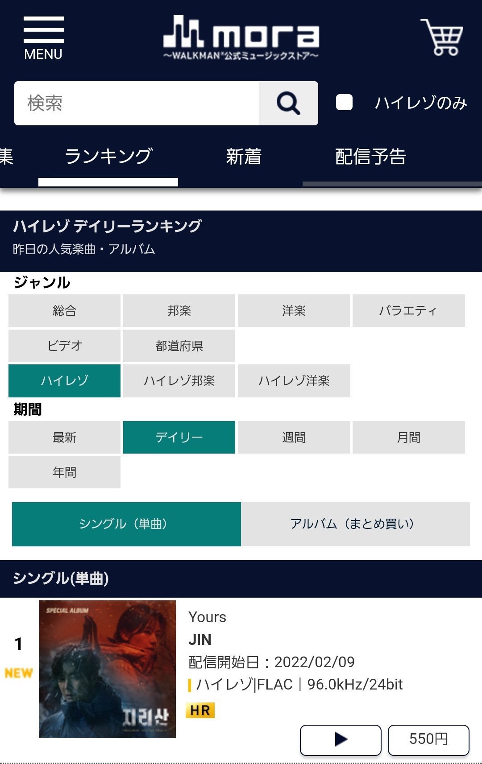Select the 総合 genre
Screen dimensions: 482x764
(x=64, y=310)
